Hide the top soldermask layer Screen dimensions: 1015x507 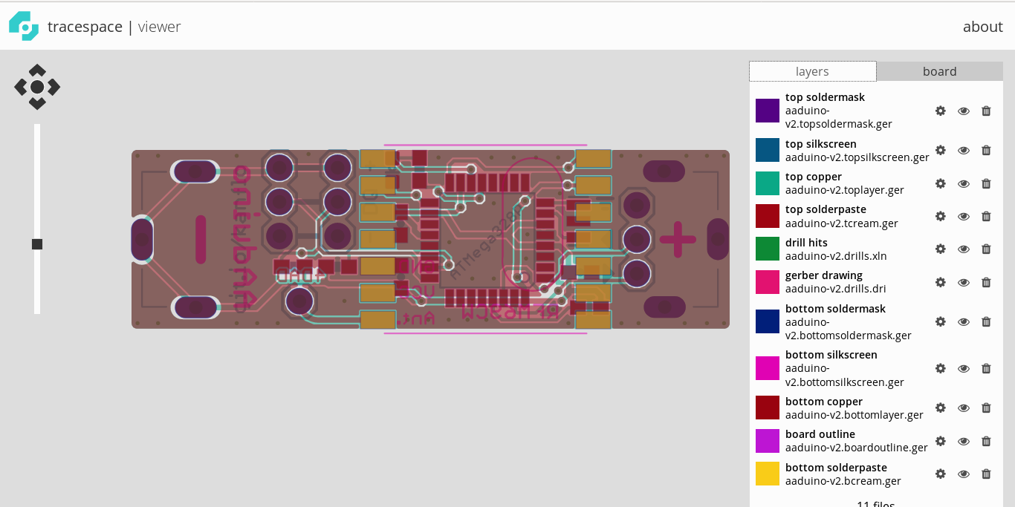(x=964, y=111)
